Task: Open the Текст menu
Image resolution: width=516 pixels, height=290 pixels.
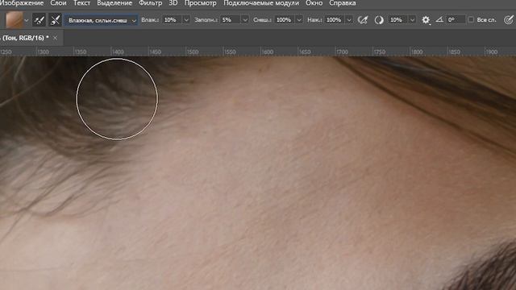Action: [81, 3]
